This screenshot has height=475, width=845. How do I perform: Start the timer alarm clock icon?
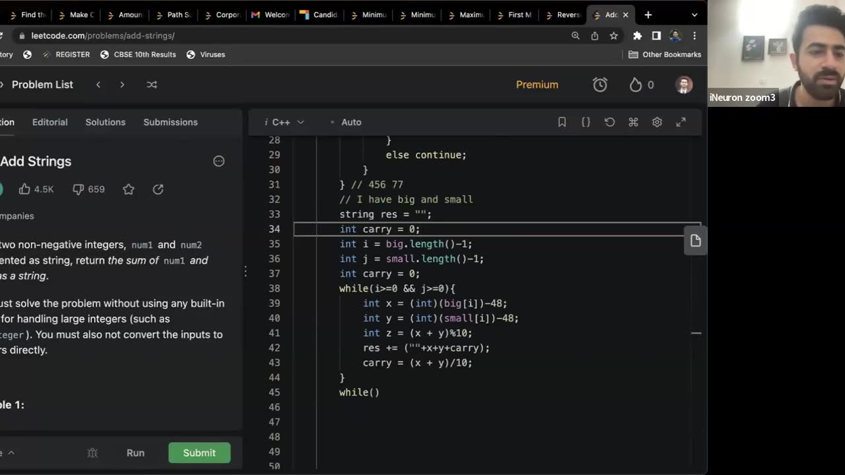point(600,84)
